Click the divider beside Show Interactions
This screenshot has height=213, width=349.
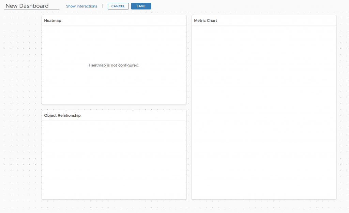[102, 6]
